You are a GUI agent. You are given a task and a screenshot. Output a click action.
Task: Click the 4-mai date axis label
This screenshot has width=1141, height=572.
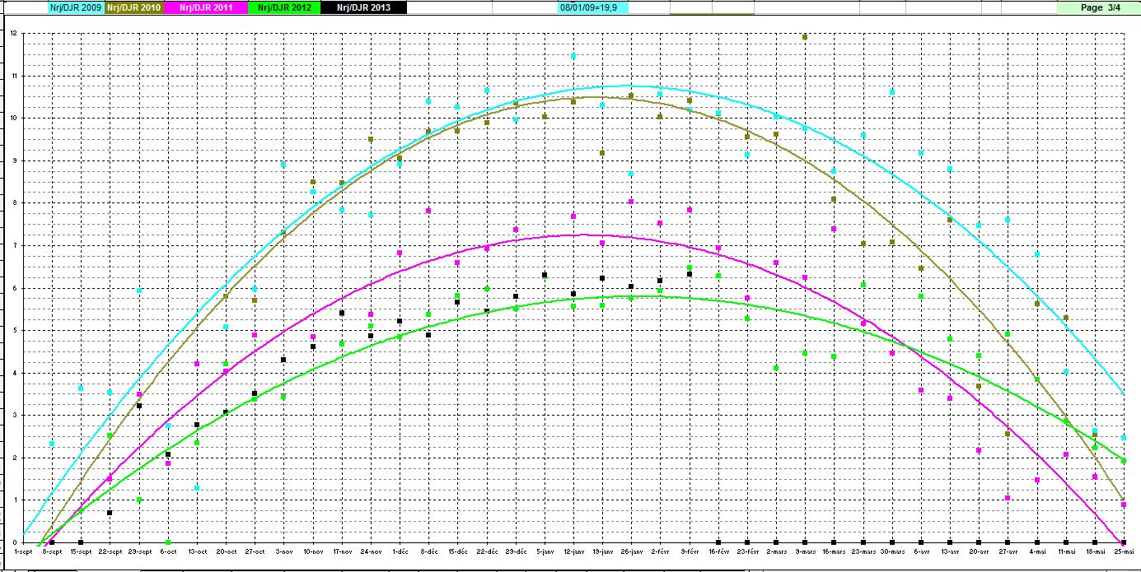pos(1038,551)
